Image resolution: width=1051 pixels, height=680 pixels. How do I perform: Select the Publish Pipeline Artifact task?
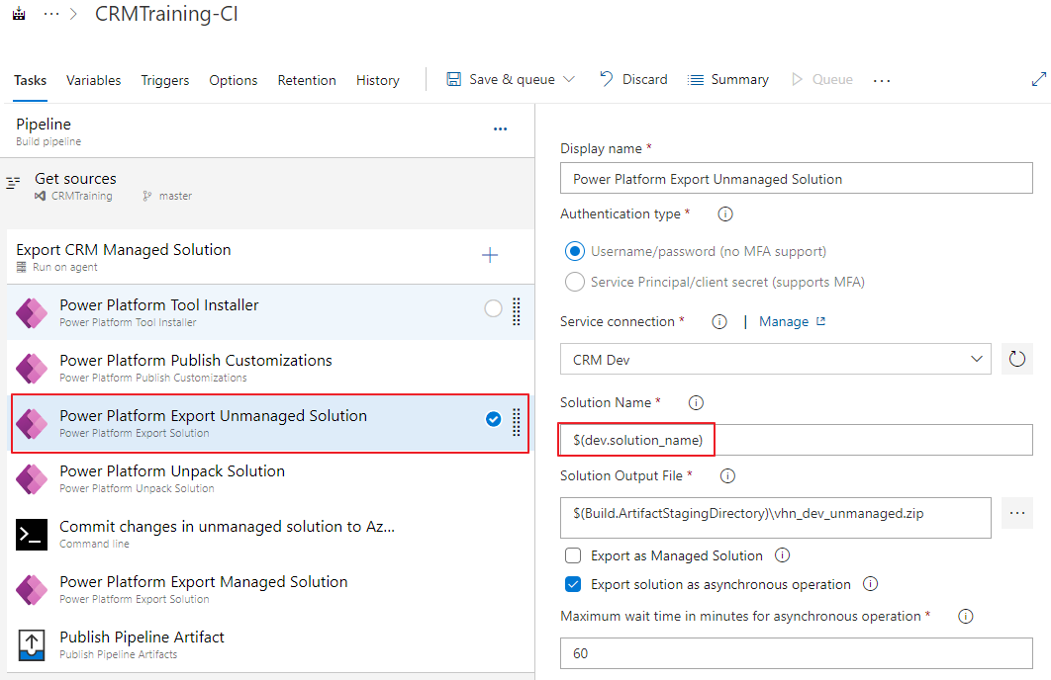(x=271, y=644)
